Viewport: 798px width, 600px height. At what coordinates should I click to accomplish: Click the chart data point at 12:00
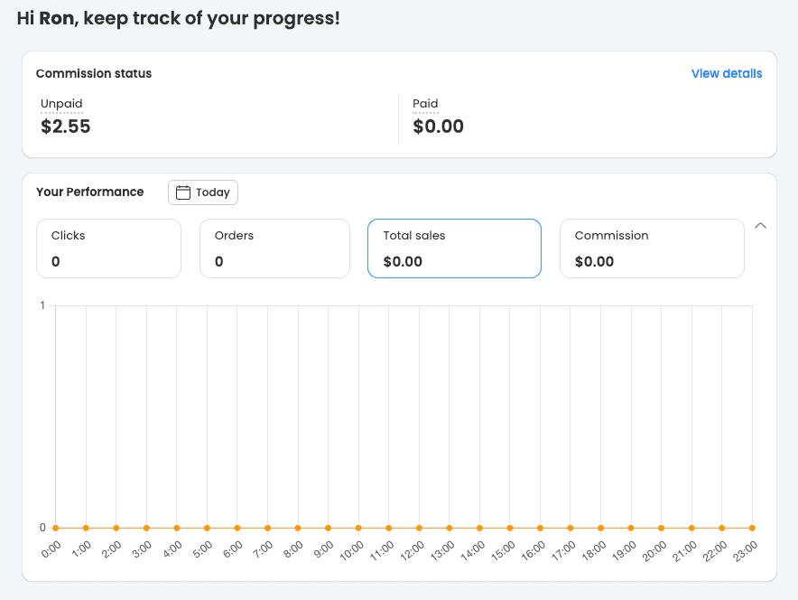[x=419, y=528]
